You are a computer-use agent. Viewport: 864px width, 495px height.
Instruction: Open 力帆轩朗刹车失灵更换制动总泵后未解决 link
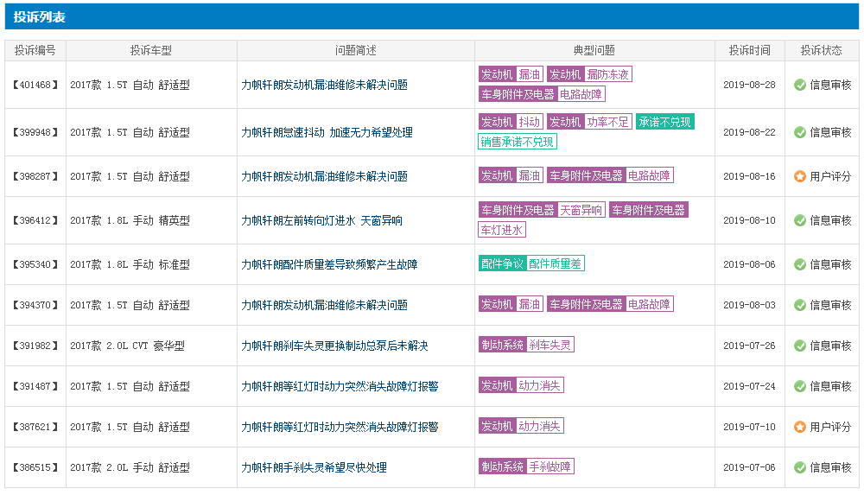click(334, 346)
